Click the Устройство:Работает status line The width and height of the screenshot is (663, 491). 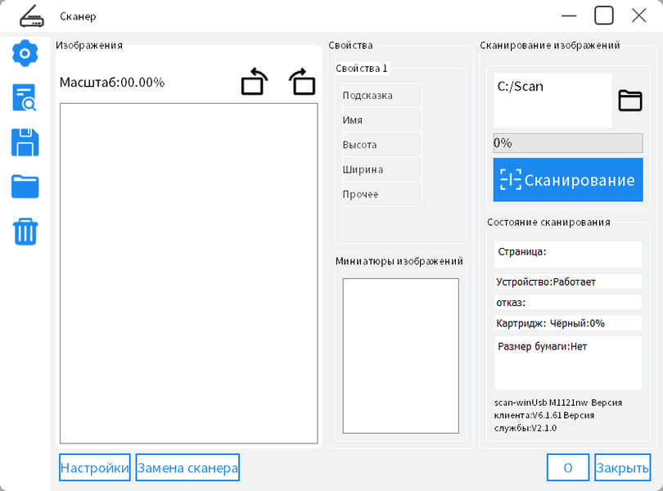point(568,282)
